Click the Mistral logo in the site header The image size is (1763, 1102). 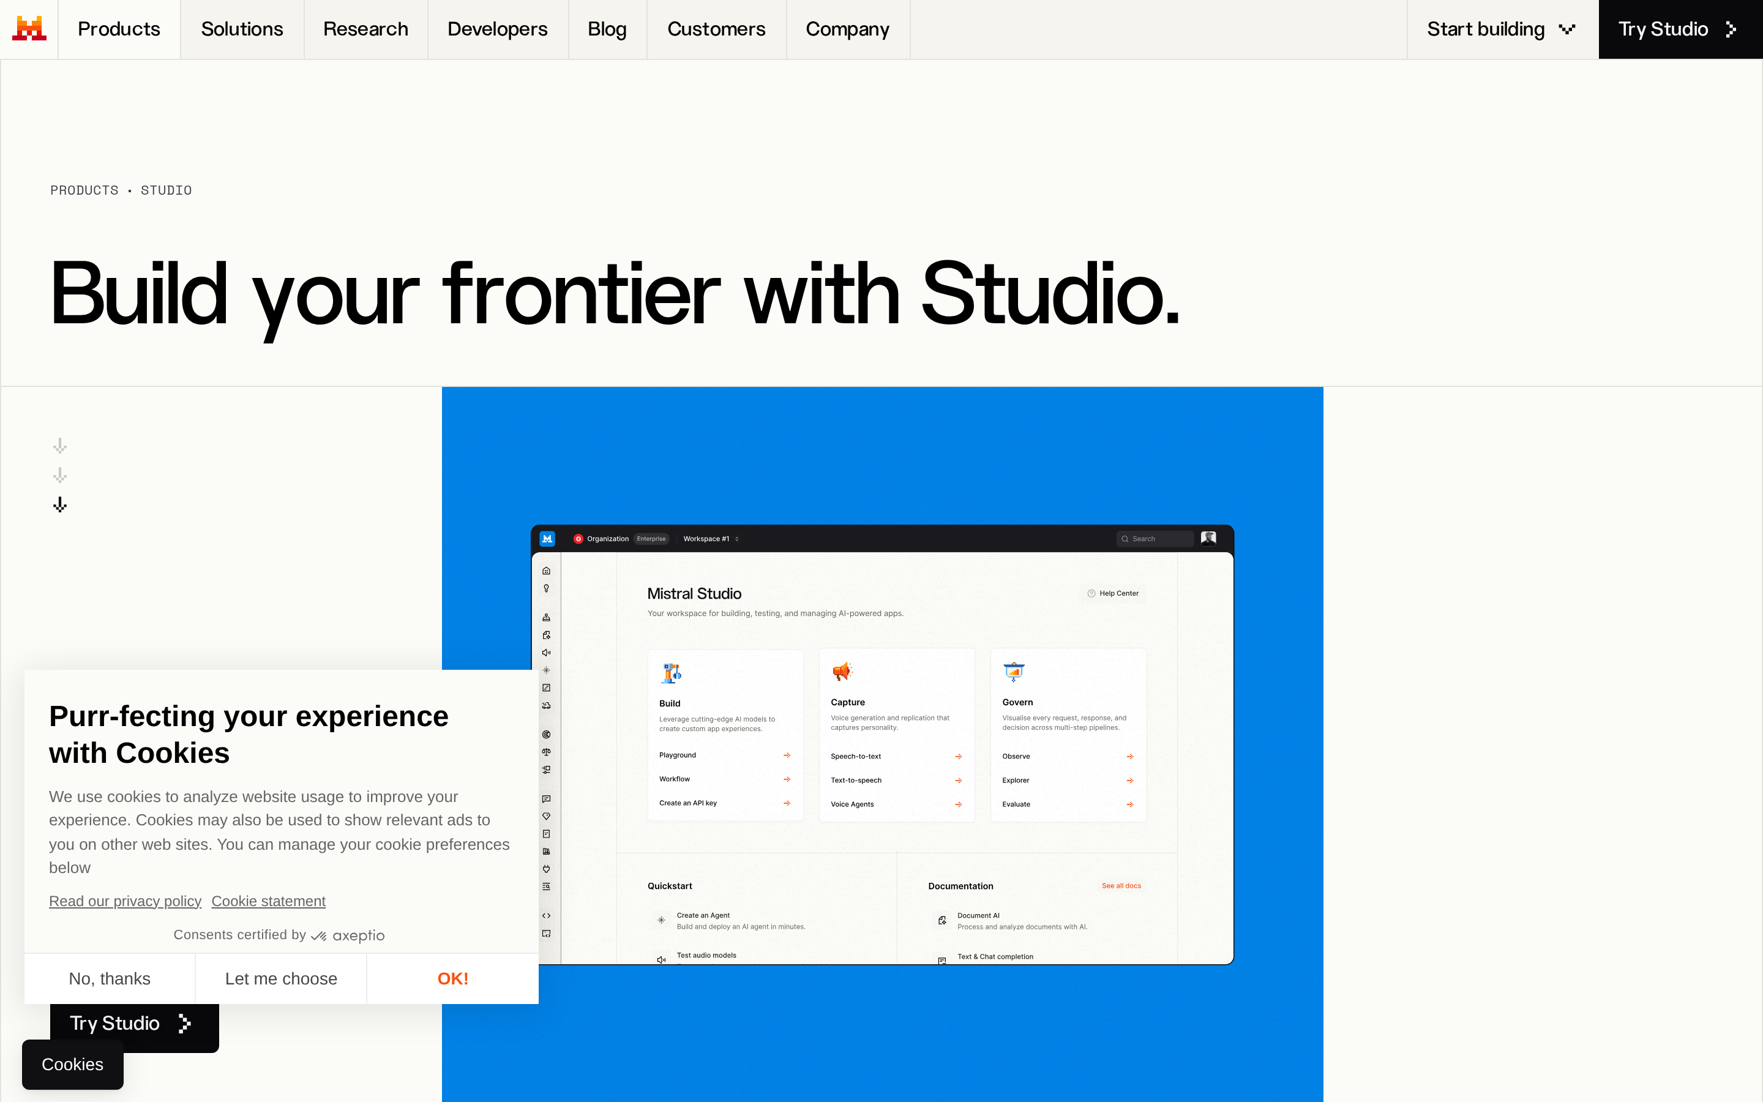coord(29,29)
